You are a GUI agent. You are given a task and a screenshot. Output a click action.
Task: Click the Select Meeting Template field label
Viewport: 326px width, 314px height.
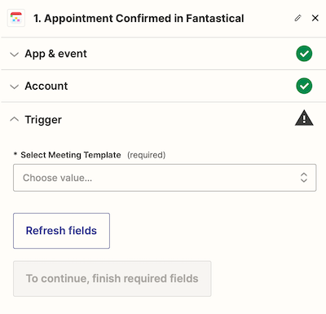click(x=71, y=155)
